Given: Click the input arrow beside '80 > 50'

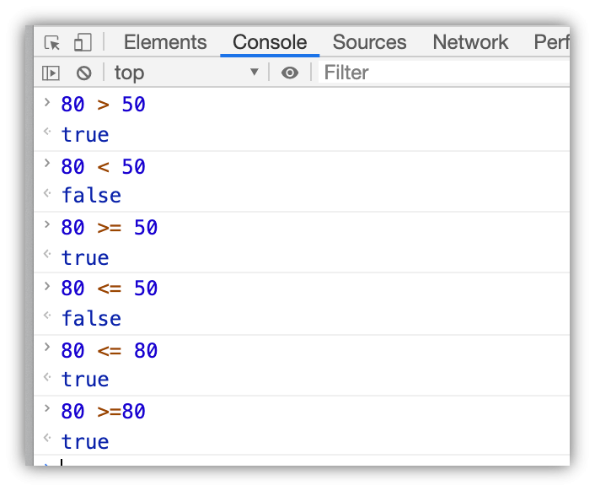Looking at the screenshot, I should [x=48, y=103].
